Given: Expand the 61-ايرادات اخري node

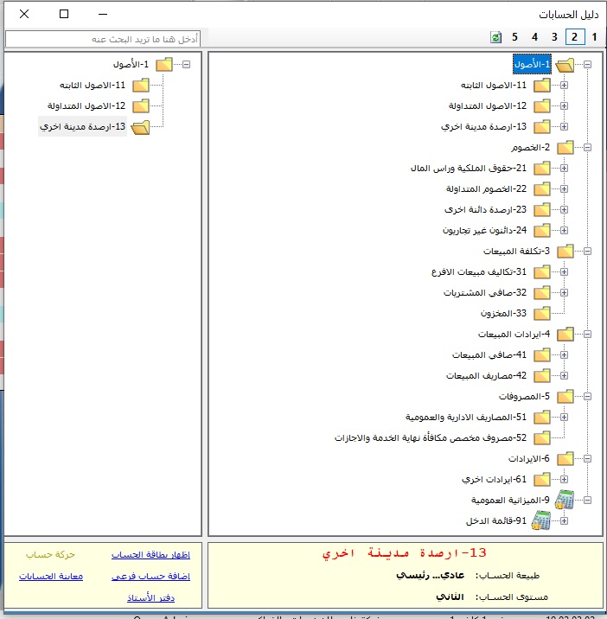Looking at the screenshot, I should tap(565, 479).
